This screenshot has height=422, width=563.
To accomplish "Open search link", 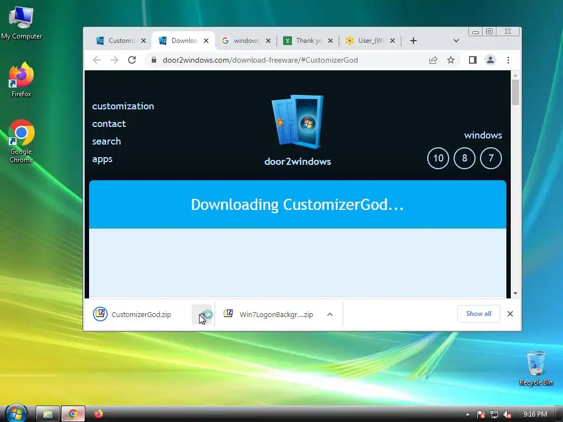I will coord(106,141).
